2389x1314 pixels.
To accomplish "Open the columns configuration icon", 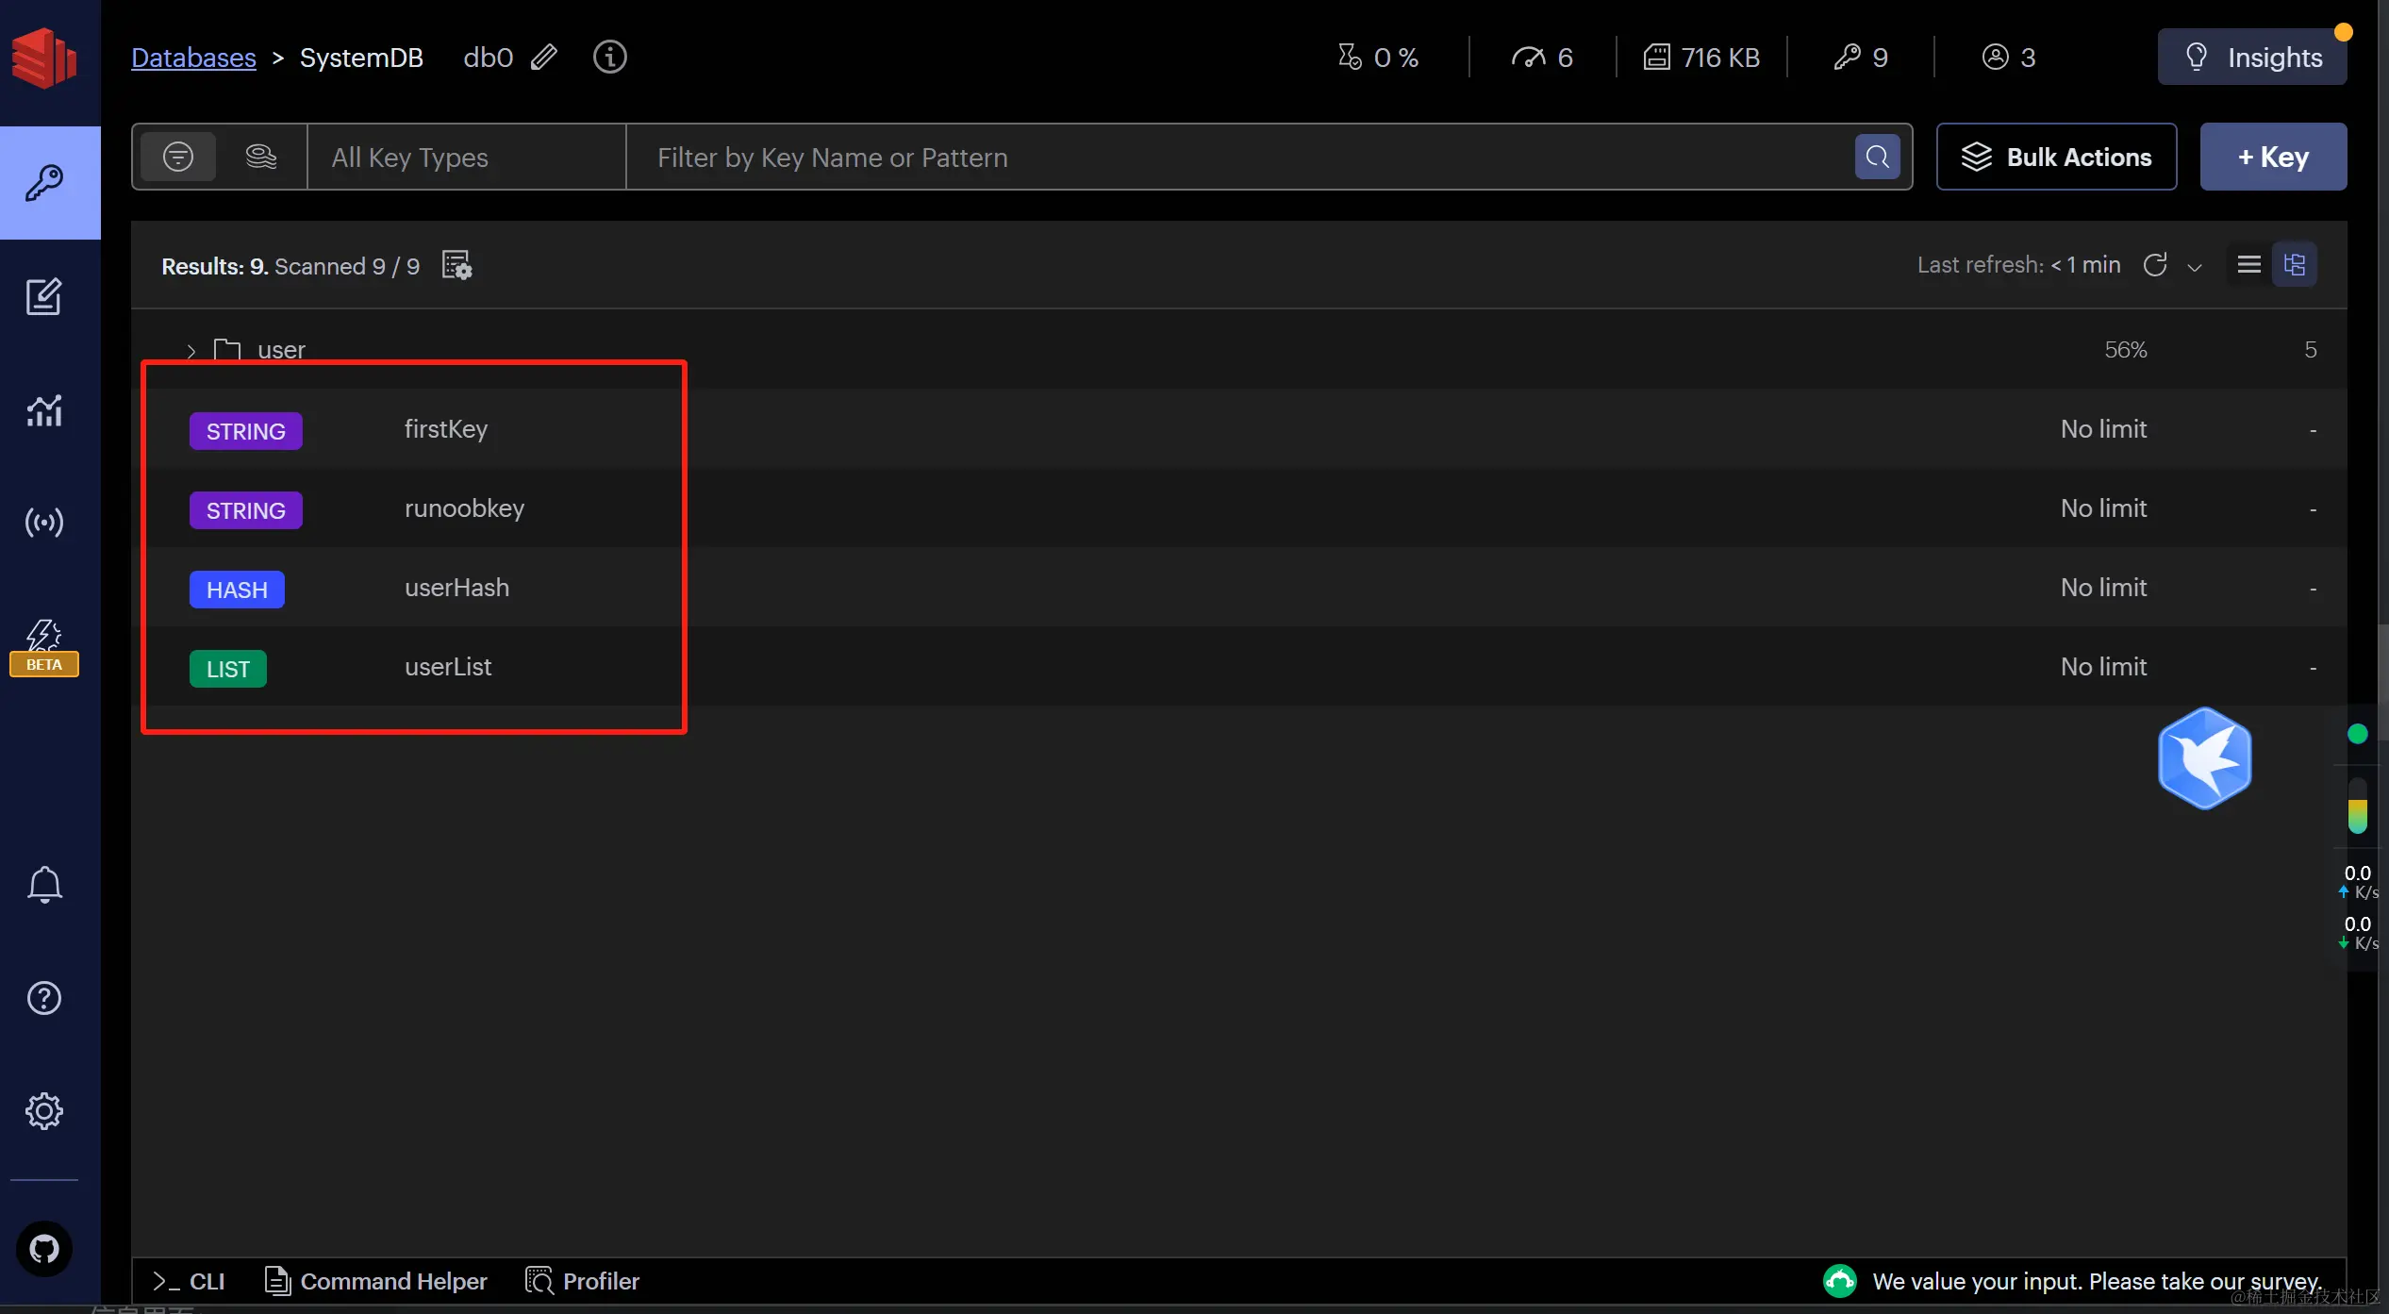I will [x=456, y=266].
